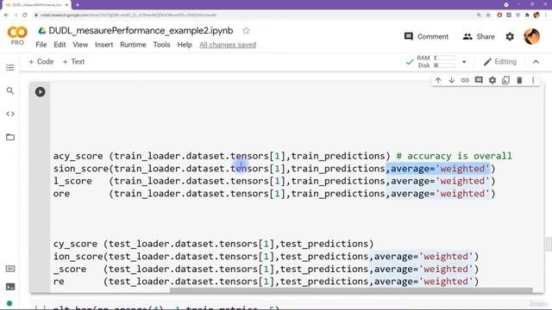Move cell up arrow
This screenshot has width=552, height=310.
pyautogui.click(x=438, y=80)
